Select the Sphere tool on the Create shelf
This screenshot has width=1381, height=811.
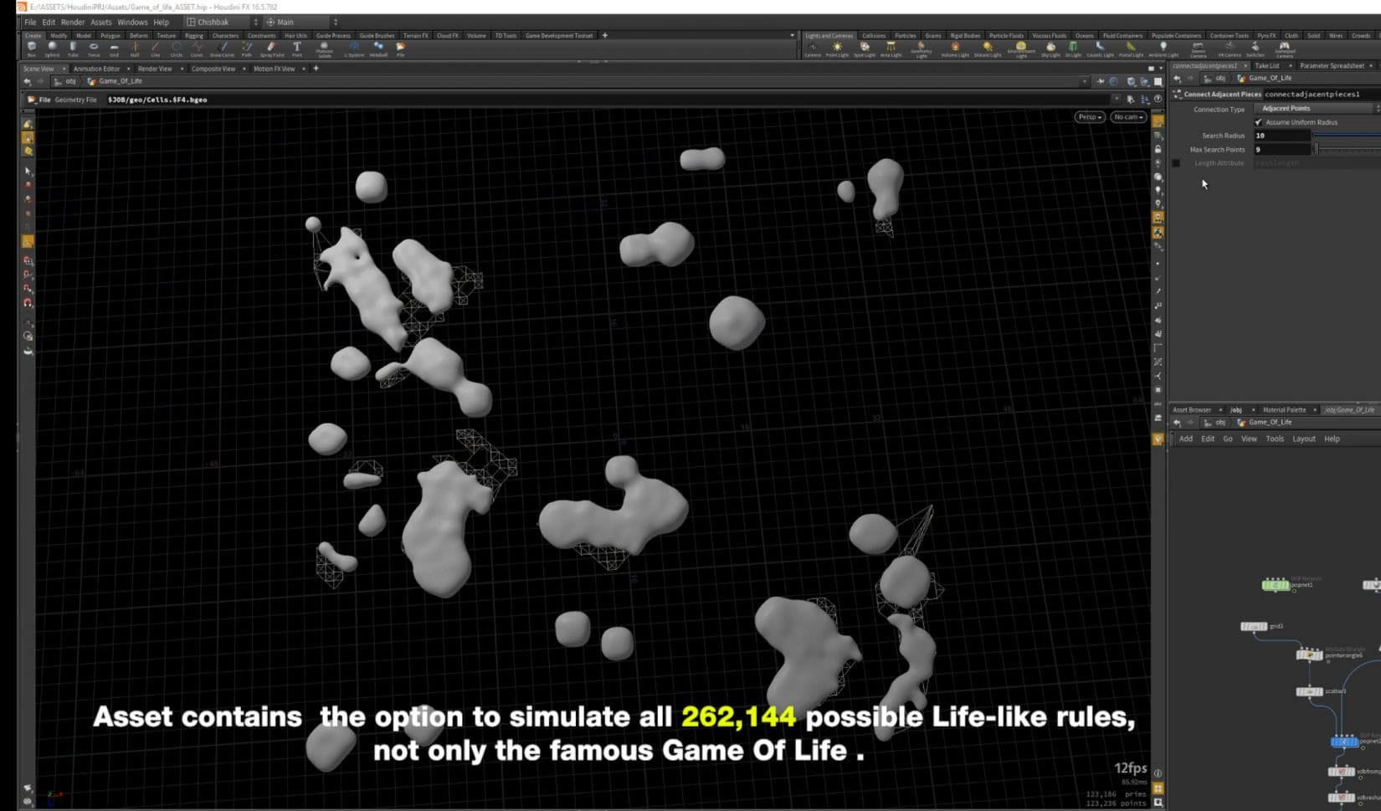(x=53, y=50)
